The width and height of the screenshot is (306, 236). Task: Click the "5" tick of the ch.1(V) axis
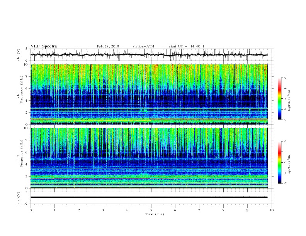point(27,49)
